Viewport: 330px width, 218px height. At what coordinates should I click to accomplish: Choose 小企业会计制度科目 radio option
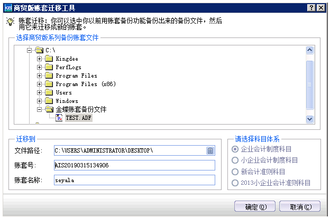(x=236, y=160)
